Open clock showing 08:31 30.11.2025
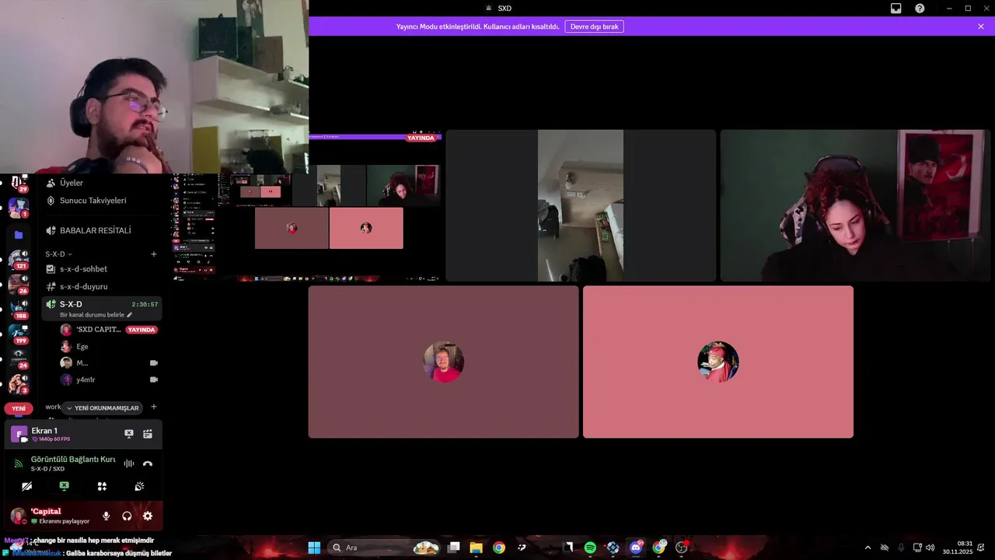 tap(958, 548)
